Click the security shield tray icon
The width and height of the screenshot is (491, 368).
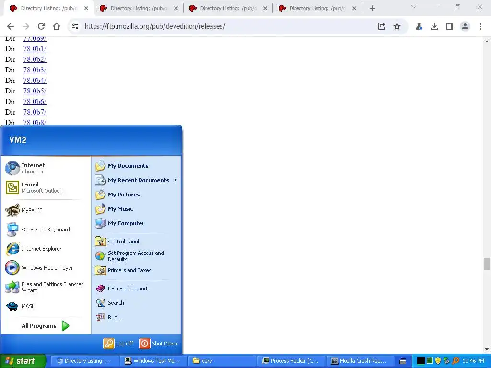[x=438, y=361]
